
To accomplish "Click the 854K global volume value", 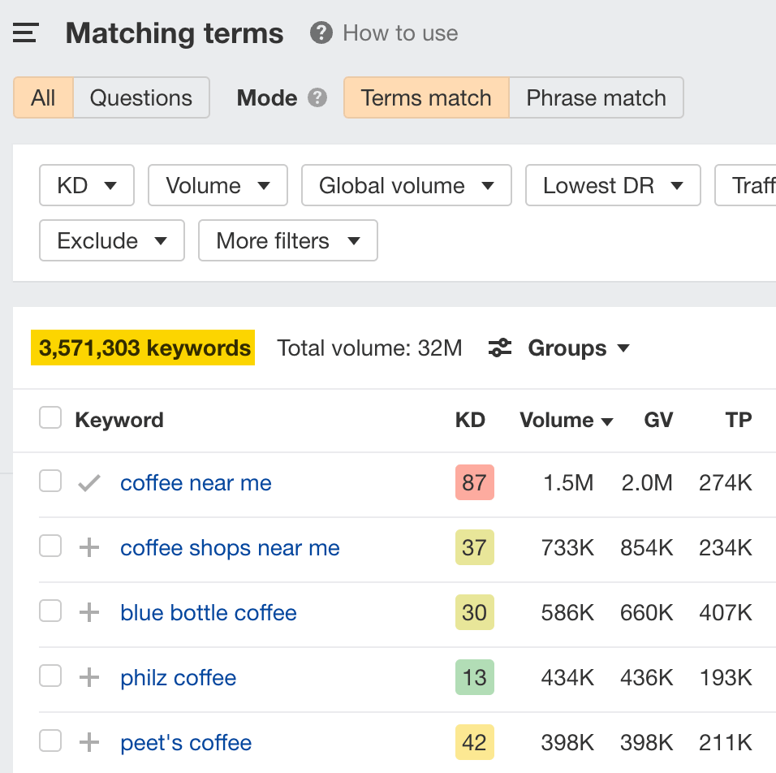I will 646,548.
